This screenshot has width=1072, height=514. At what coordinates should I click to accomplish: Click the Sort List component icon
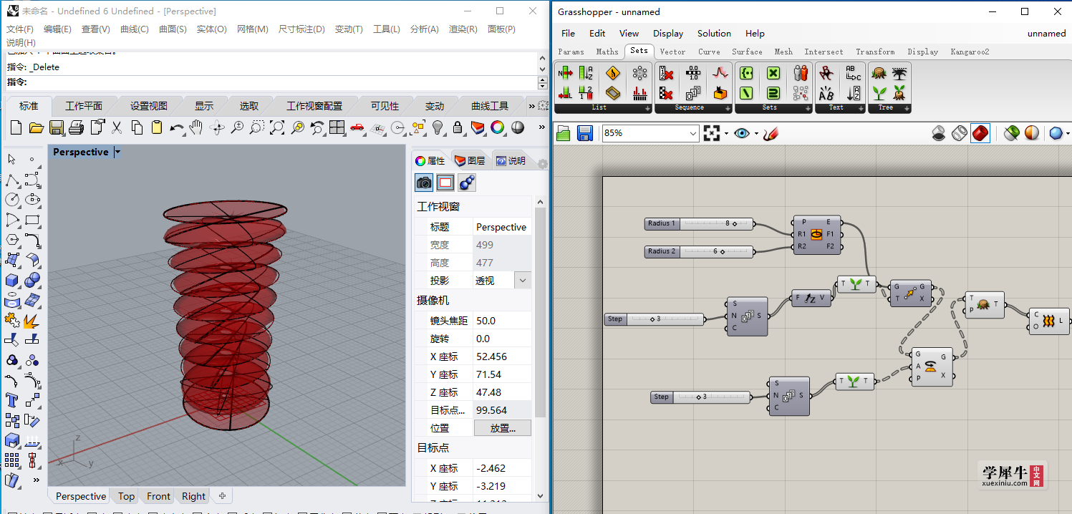[x=586, y=73]
